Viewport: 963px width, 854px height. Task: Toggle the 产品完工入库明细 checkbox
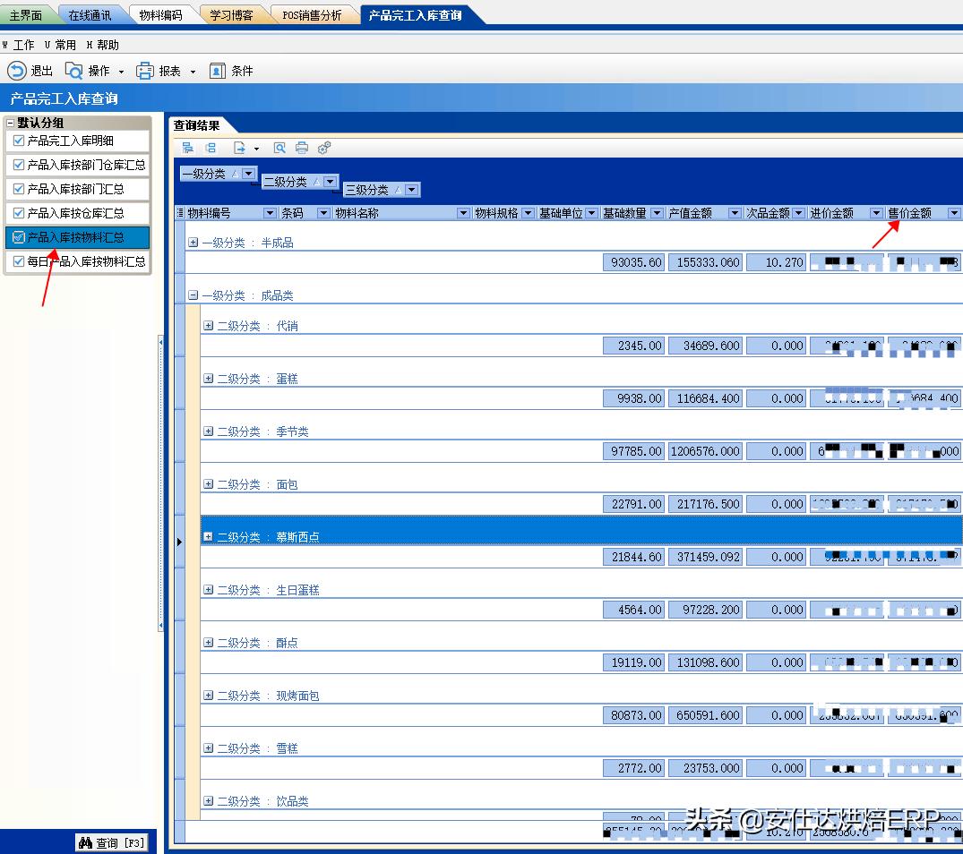[19, 141]
